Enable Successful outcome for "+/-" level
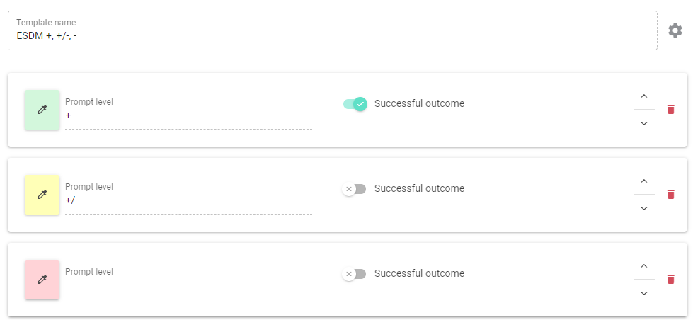Screen dimensions: 693x320 pyautogui.click(x=355, y=189)
